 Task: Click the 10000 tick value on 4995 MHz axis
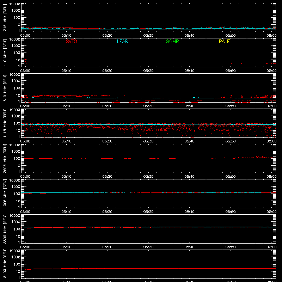(x=15, y=180)
